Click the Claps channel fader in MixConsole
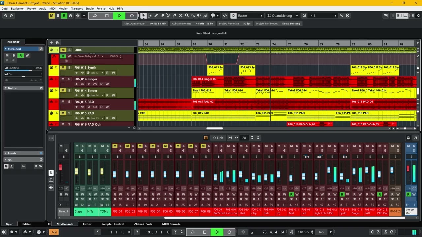This screenshot has height=237, width=422. pos(76,171)
